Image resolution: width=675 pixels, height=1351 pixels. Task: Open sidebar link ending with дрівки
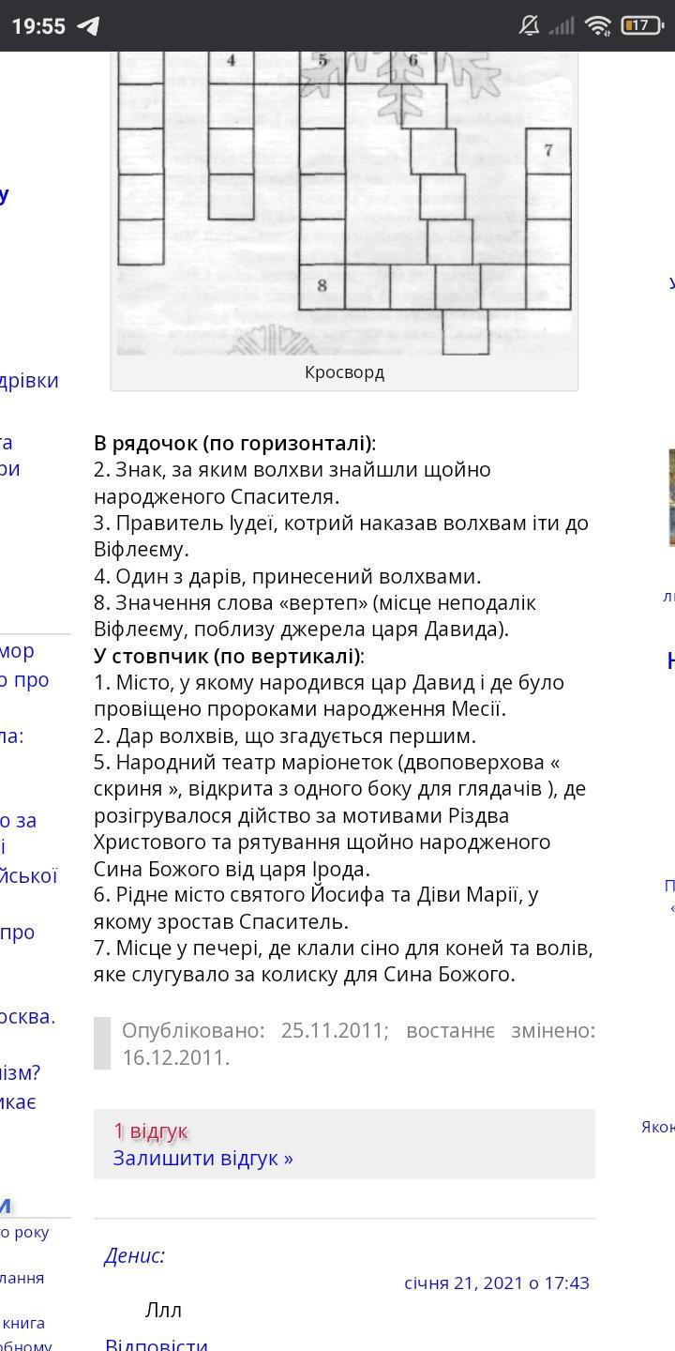point(29,380)
